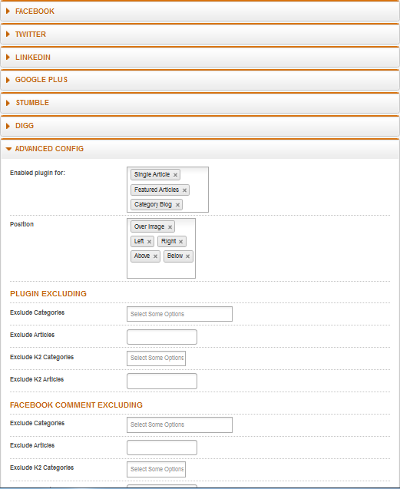
Task: Select the Featured Articles tag label
Action: tap(157, 190)
